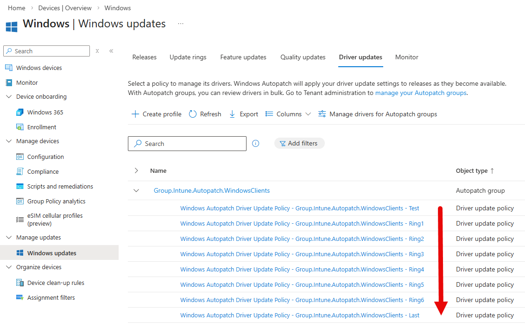Focus the sidebar Search field

coord(46,51)
